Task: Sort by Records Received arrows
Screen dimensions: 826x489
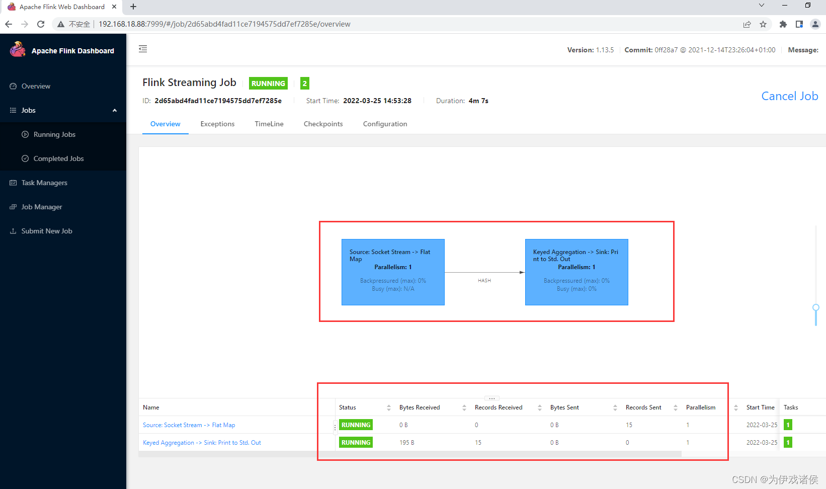Action: (x=540, y=407)
